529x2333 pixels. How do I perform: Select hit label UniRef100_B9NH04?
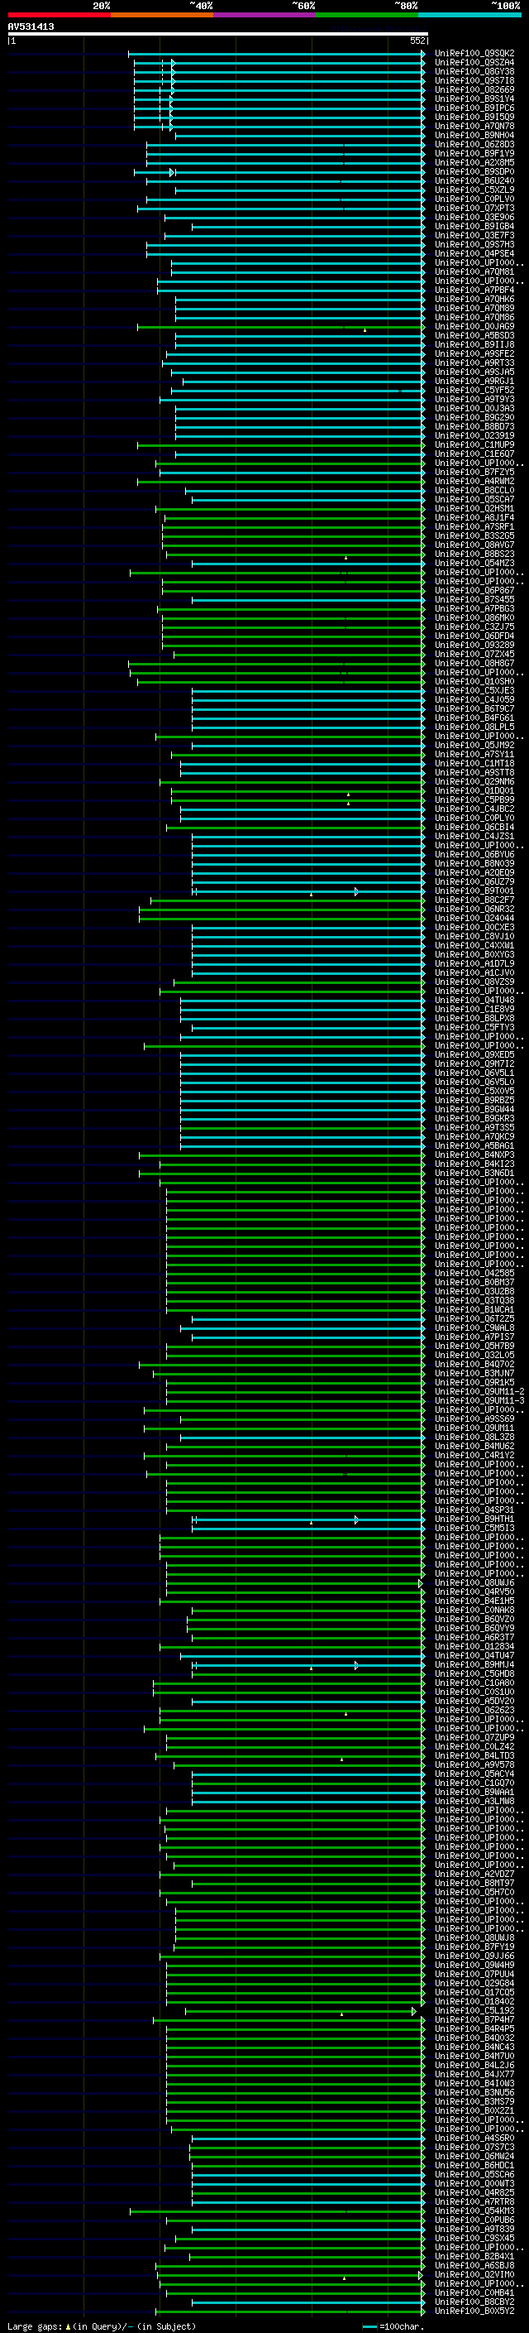(474, 135)
